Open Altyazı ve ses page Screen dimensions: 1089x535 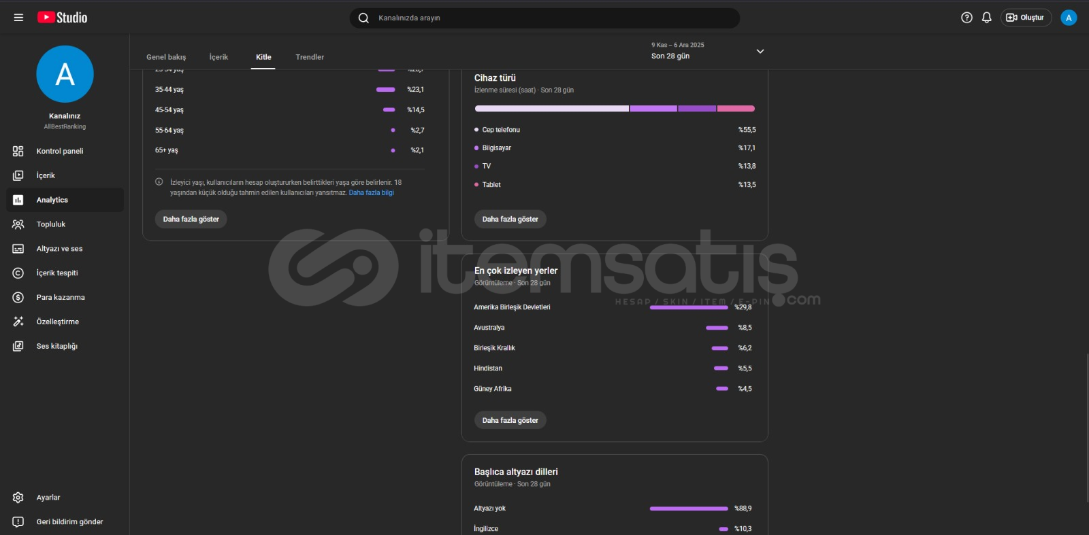pyautogui.click(x=59, y=249)
